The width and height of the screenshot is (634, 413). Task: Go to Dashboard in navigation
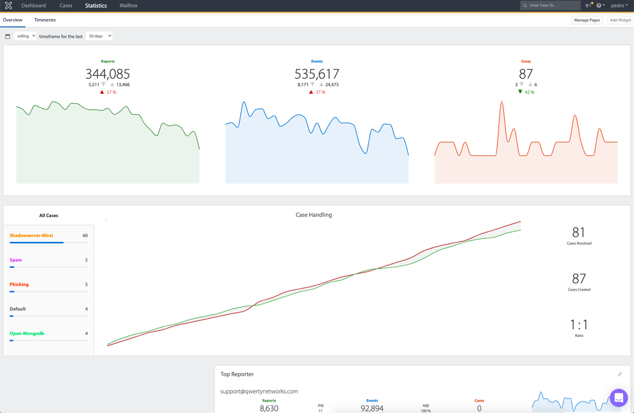coord(34,6)
